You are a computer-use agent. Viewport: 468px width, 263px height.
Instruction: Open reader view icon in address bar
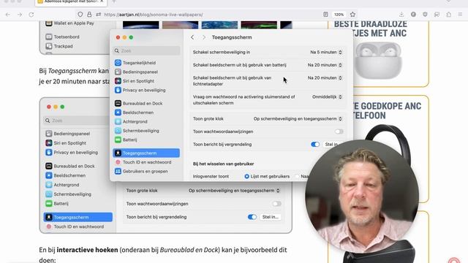click(x=325, y=15)
